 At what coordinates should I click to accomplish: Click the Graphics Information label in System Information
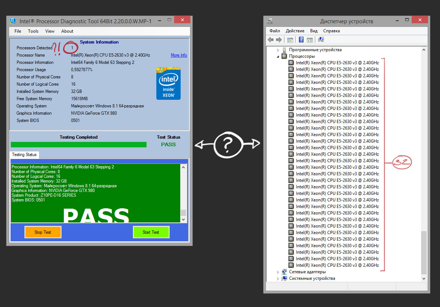pyautogui.click(x=34, y=113)
